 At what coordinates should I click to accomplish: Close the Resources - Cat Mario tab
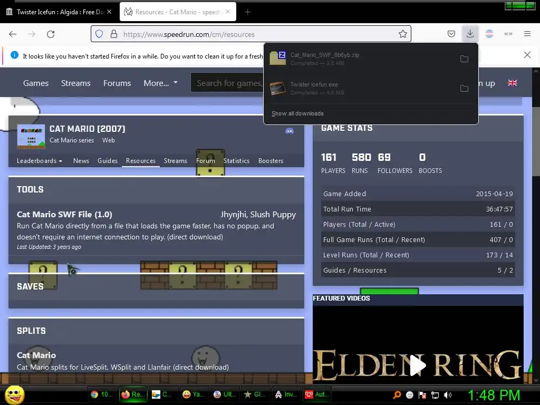pyautogui.click(x=228, y=12)
